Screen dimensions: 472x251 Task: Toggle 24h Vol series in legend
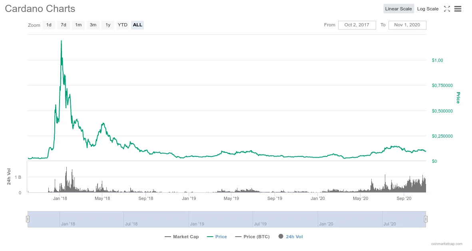[x=291, y=237]
